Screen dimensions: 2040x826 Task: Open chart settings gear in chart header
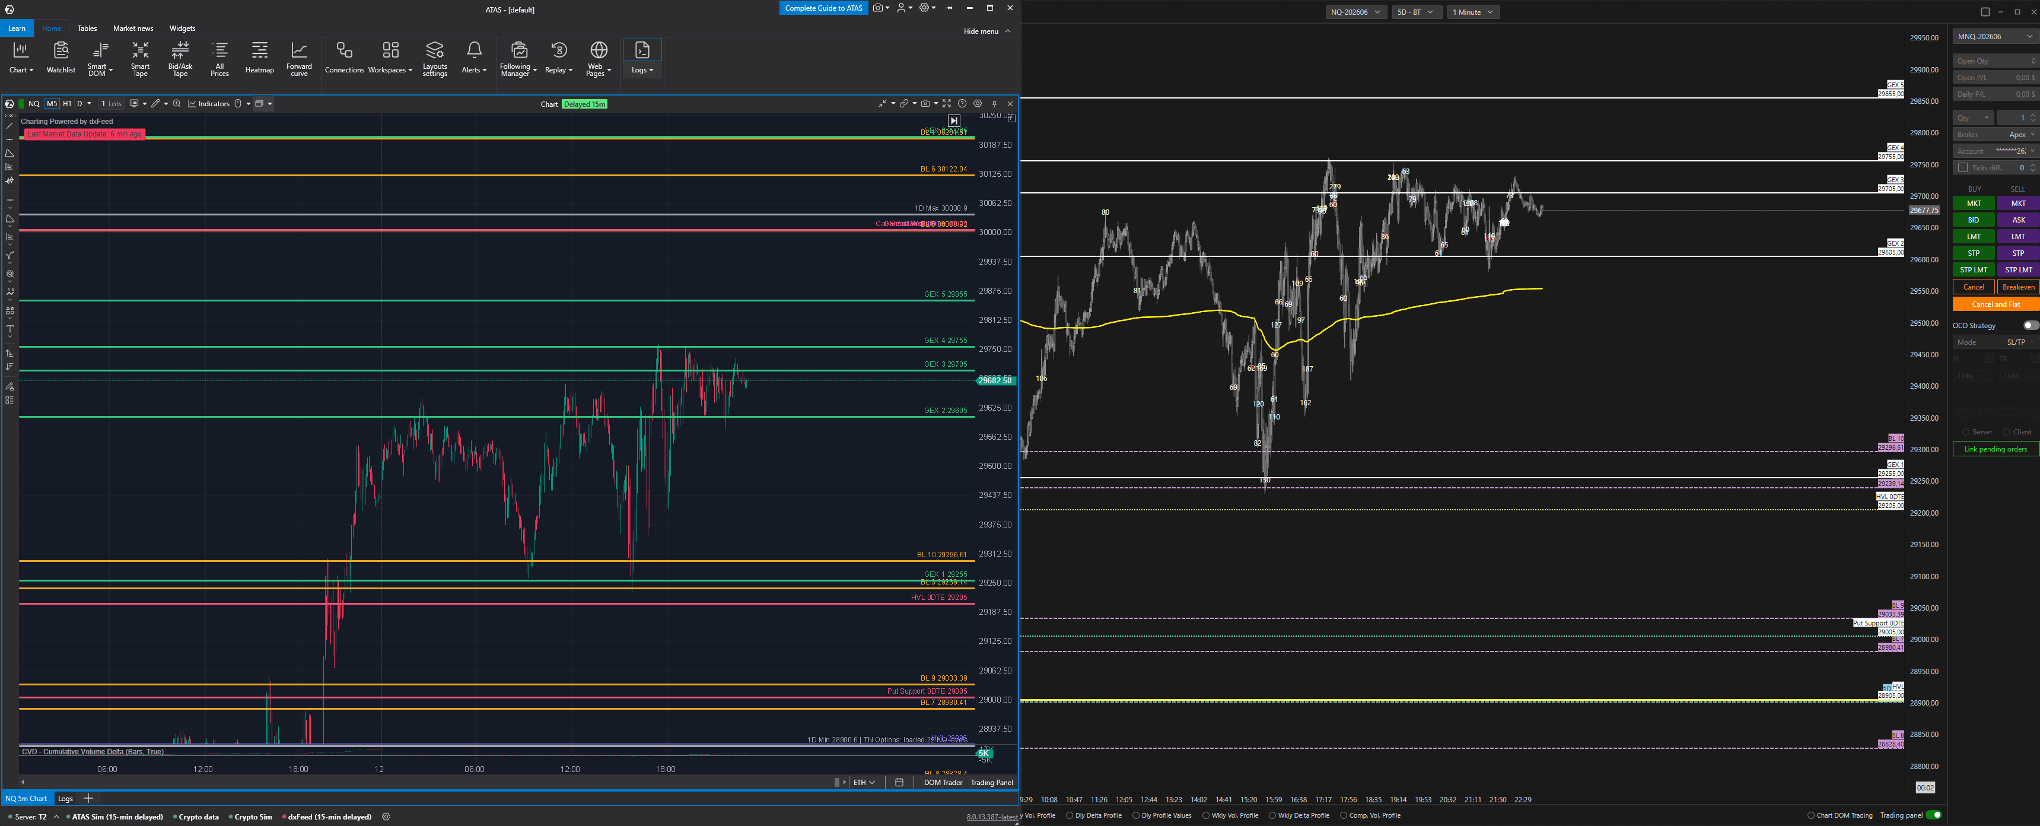point(978,104)
